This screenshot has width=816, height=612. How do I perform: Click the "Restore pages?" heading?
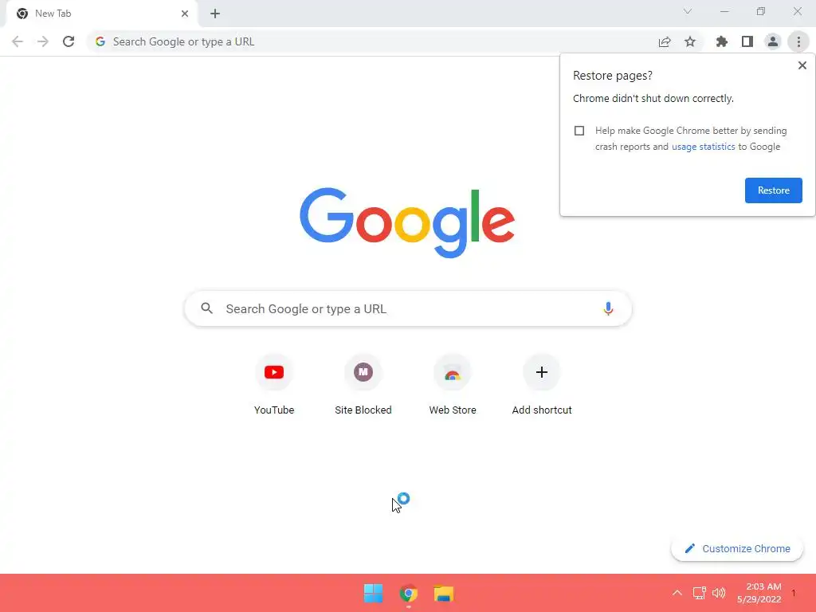pos(613,76)
